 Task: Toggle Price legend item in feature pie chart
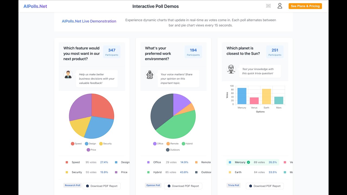(91, 150)
